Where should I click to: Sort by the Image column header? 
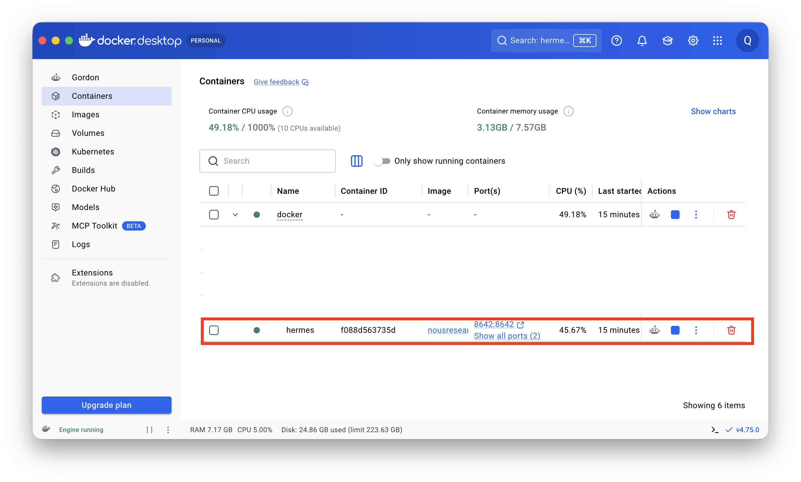click(439, 191)
